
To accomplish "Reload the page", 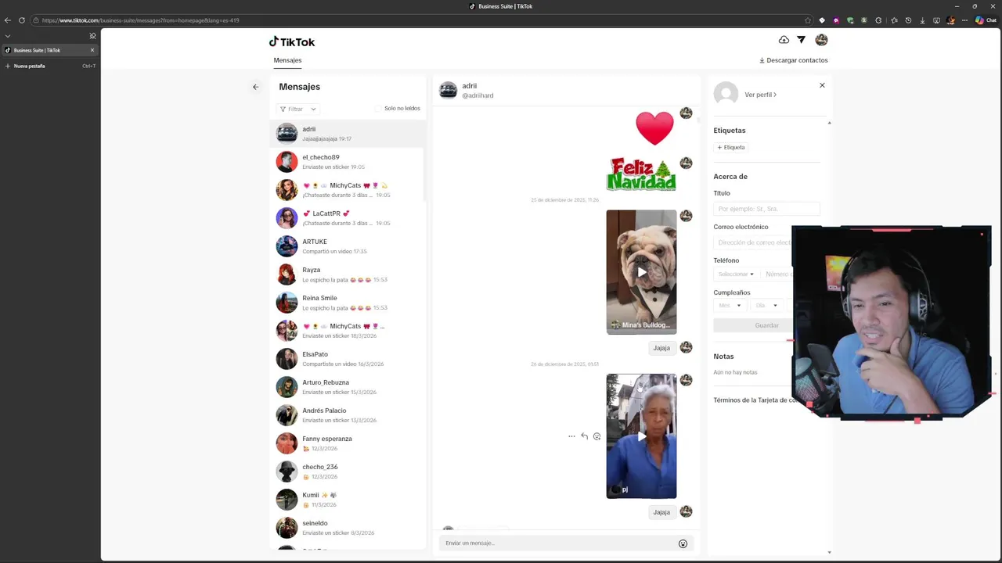I will pos(22,20).
